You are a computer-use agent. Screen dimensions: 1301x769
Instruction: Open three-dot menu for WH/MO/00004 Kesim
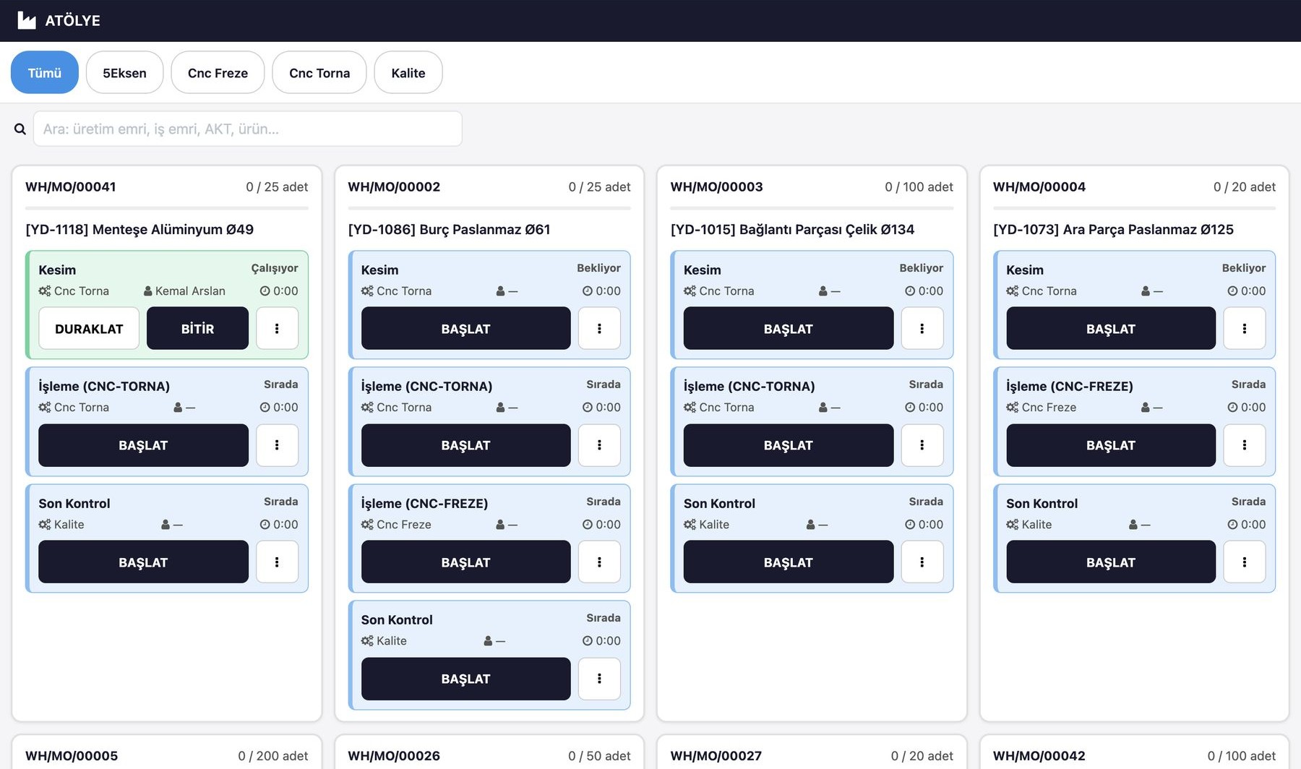[1244, 328]
